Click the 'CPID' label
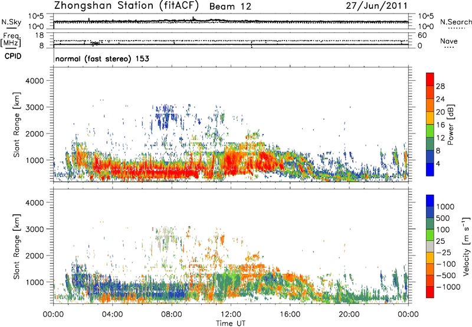Screen dimensions: 472x327 (13, 56)
